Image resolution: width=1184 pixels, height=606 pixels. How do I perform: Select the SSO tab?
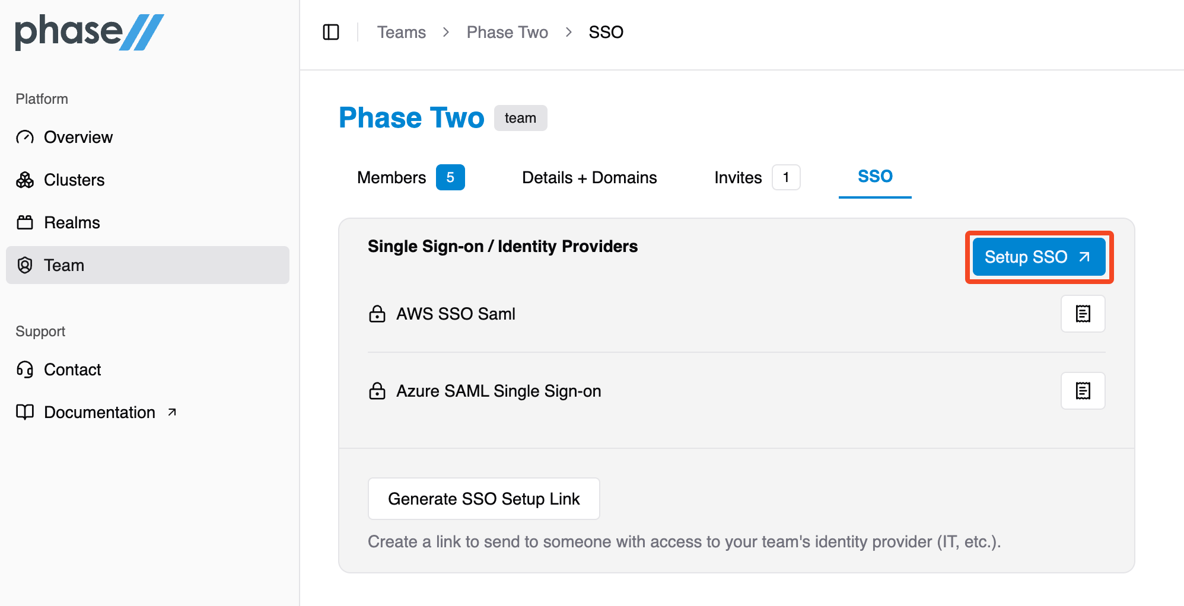pyautogui.click(x=875, y=176)
